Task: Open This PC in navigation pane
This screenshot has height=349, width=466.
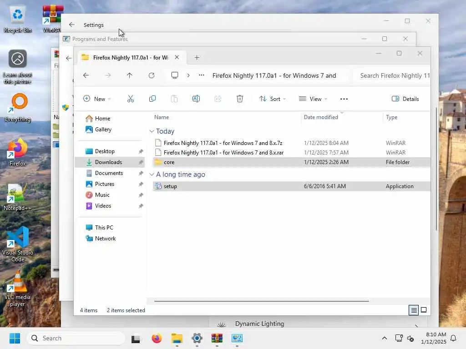Action: click(x=110, y=228)
